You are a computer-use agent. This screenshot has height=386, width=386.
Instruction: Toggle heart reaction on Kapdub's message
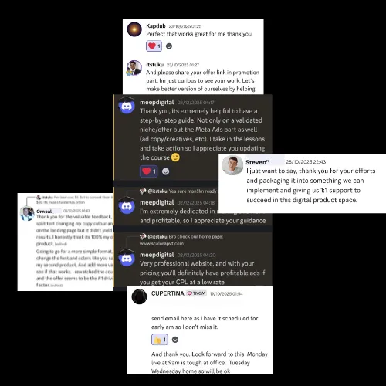click(x=154, y=46)
